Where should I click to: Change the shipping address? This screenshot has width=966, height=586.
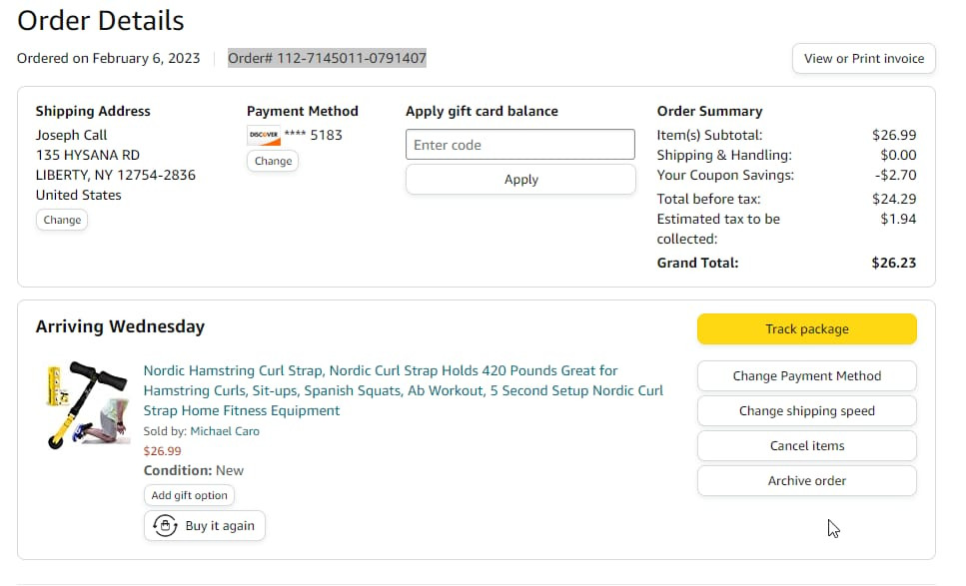pos(62,220)
